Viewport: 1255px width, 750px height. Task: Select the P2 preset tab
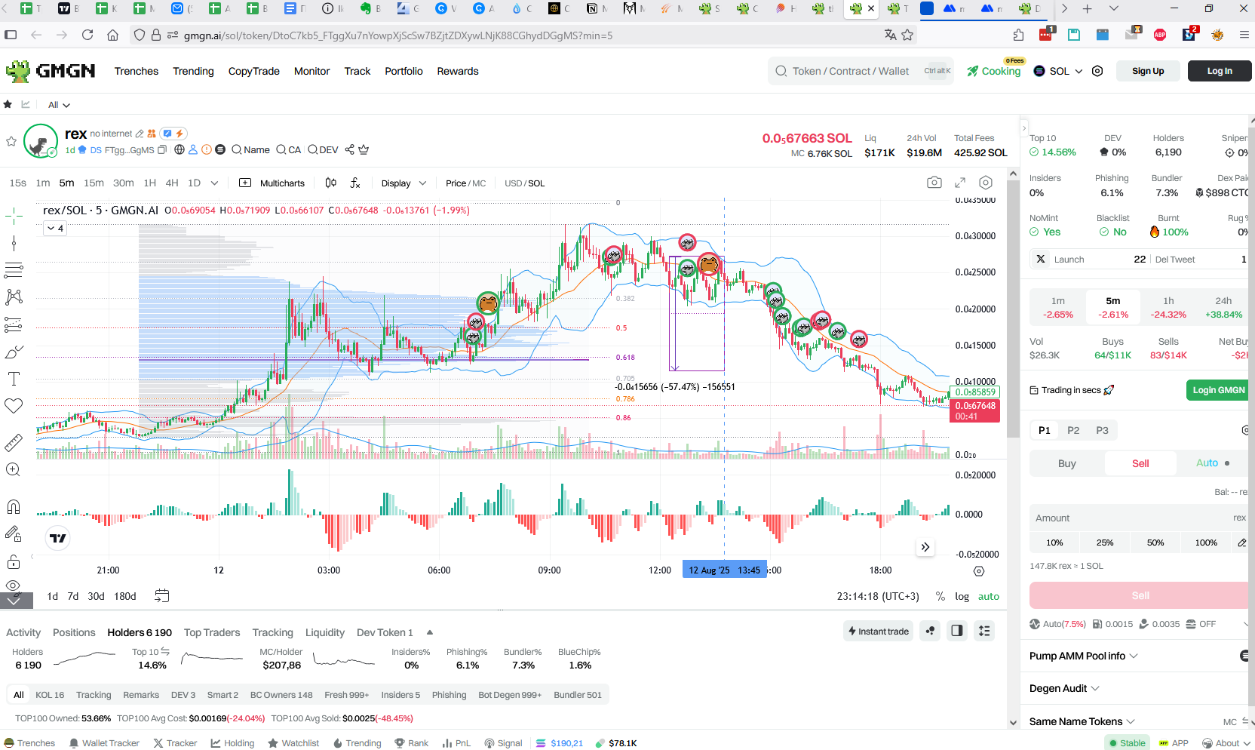point(1073,430)
